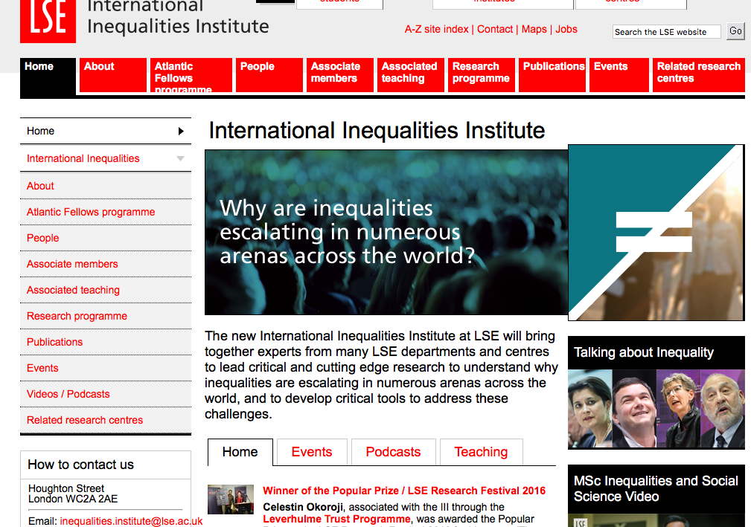This screenshot has width=751, height=527.
Task: Email inequalities.institute@lse.ac.uk contact link
Action: pos(131,521)
